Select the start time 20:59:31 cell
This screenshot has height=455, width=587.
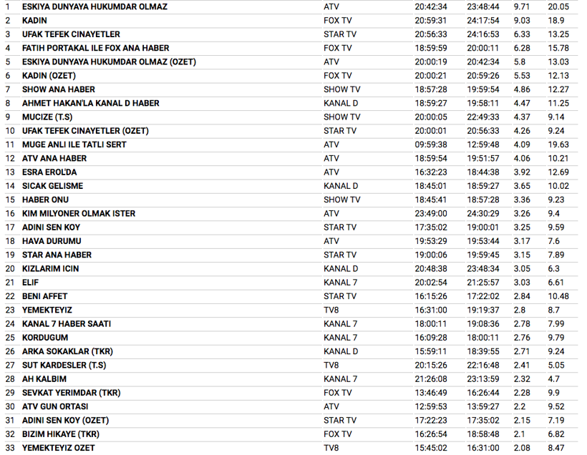[431, 21]
